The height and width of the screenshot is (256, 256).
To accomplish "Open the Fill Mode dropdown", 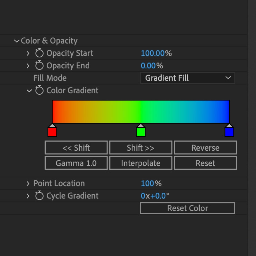I will [187, 78].
